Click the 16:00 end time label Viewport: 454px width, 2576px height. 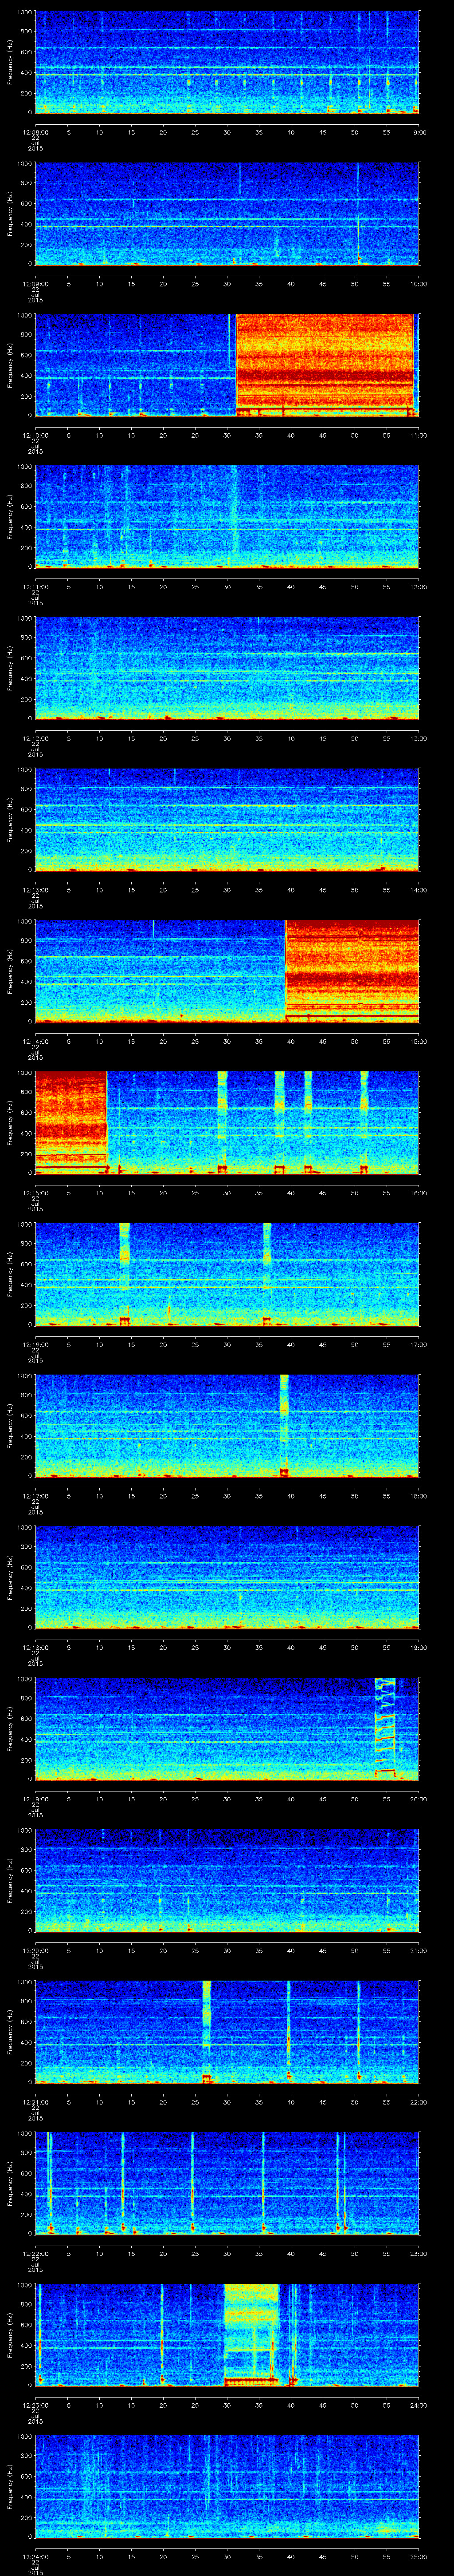pyautogui.click(x=419, y=1192)
